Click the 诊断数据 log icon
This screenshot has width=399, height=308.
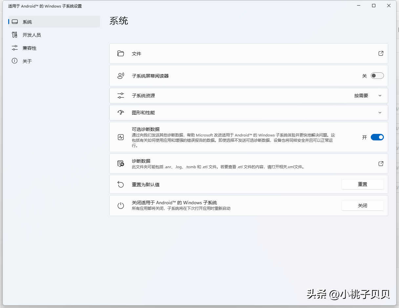tap(121, 164)
